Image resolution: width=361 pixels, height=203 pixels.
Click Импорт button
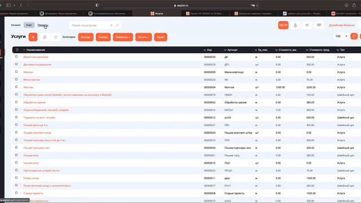pyautogui.click(x=103, y=37)
